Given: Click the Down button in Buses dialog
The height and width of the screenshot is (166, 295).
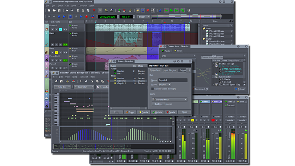Looking at the screenshot, I should 130,112.
